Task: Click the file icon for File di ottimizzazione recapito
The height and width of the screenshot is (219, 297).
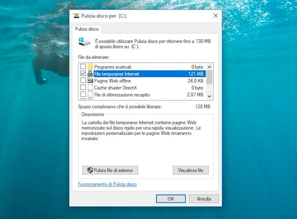Action: click(x=91, y=94)
